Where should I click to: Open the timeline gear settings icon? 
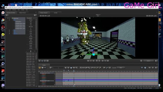156,68
